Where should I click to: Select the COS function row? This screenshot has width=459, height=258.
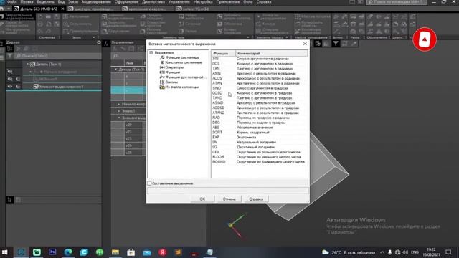(x=259, y=64)
